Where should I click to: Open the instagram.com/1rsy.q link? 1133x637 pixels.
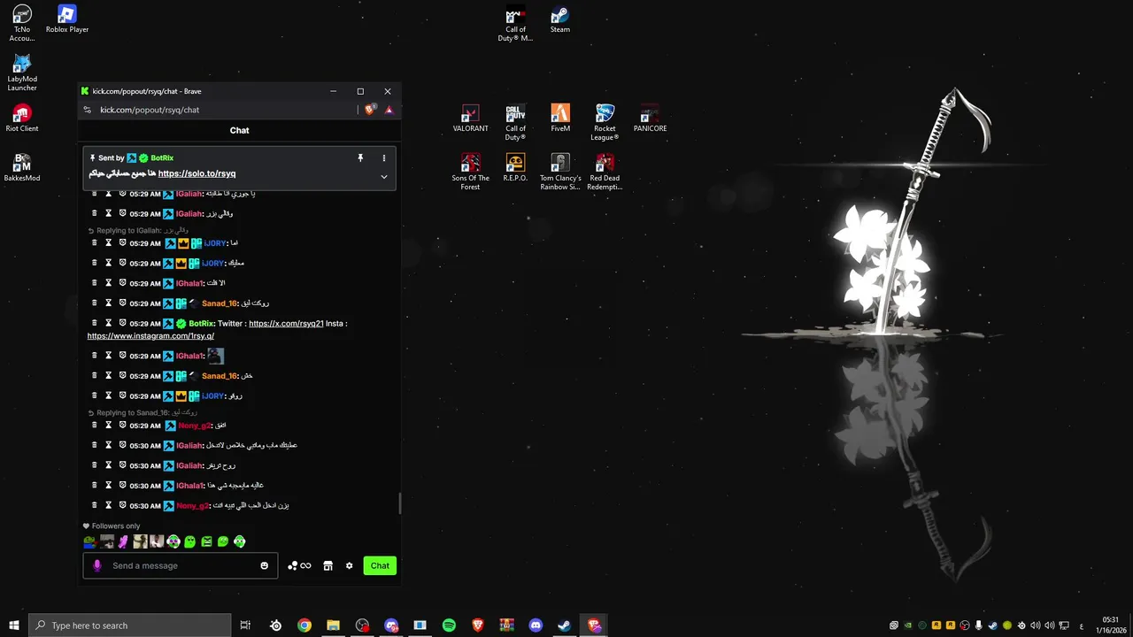pyautogui.click(x=150, y=336)
